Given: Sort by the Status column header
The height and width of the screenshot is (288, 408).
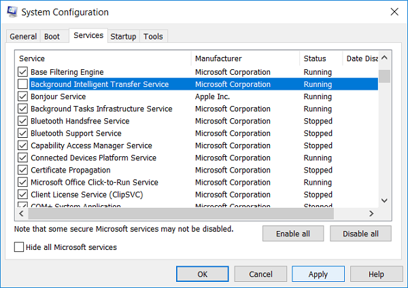Looking at the screenshot, I should [320, 58].
